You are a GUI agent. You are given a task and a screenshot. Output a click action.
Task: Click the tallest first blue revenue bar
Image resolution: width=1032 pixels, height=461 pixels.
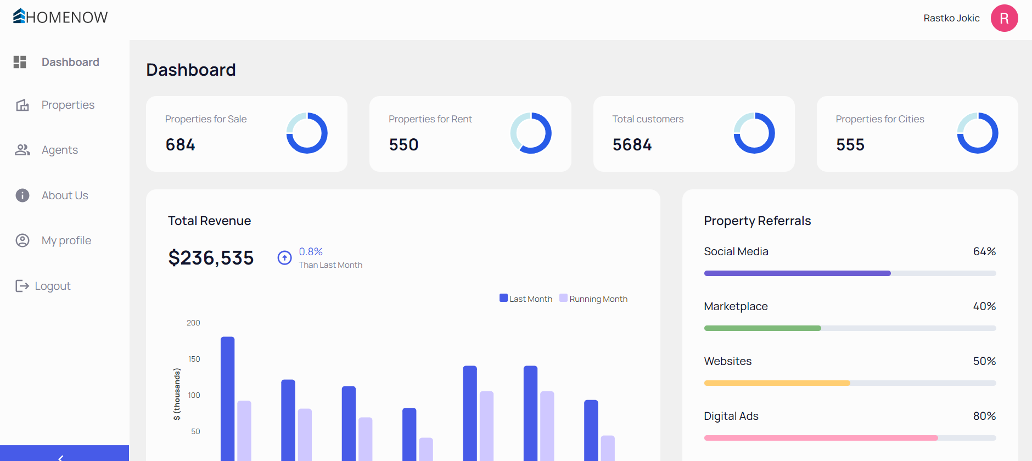point(228,399)
